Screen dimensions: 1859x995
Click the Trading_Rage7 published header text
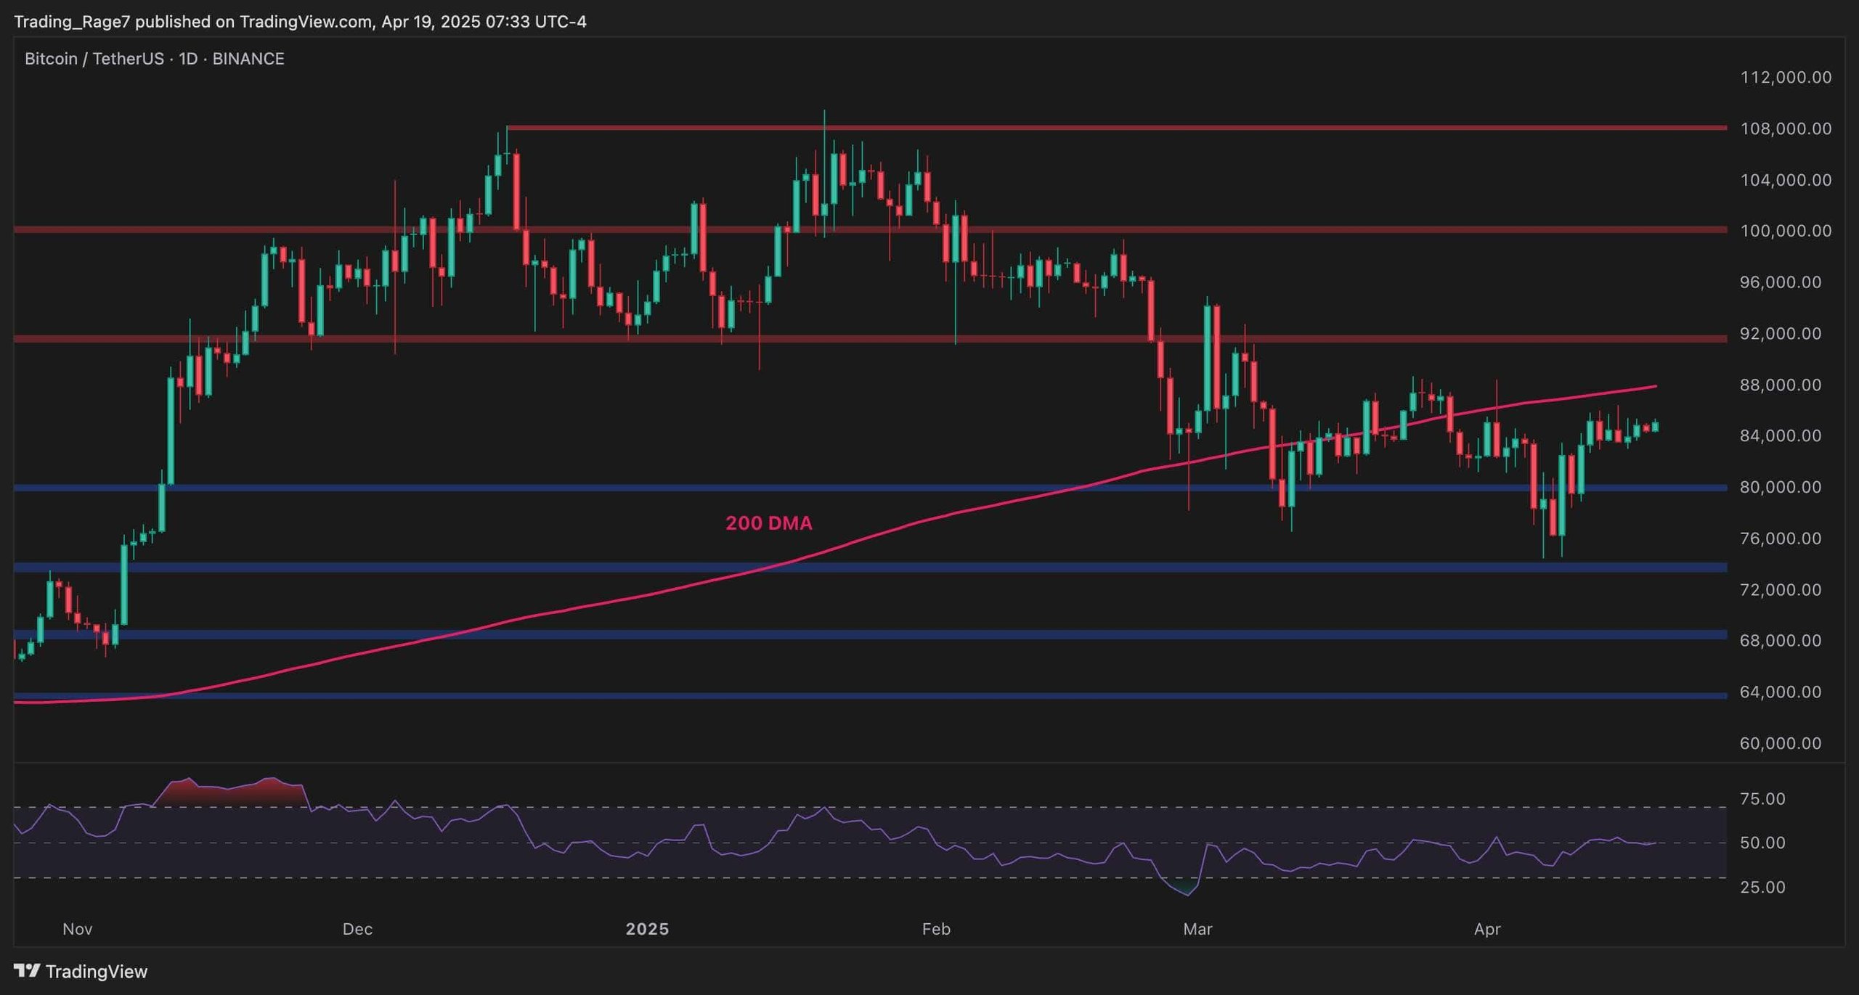click(300, 22)
